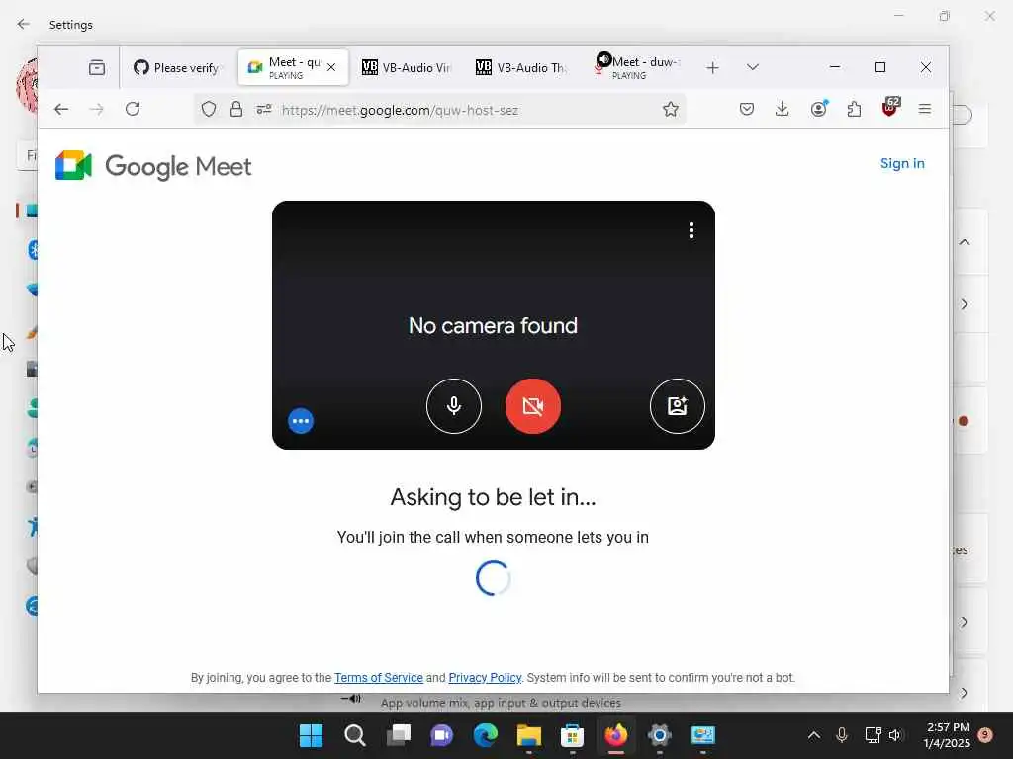
Task: Save page to Pocket
Action: coord(747,109)
